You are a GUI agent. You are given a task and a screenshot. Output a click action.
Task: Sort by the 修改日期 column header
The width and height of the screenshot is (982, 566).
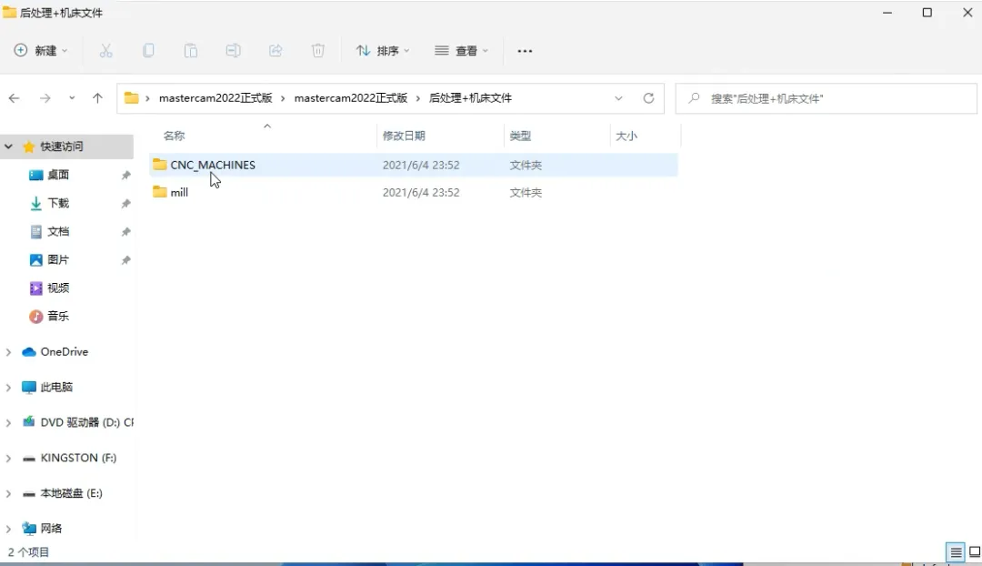click(x=404, y=136)
